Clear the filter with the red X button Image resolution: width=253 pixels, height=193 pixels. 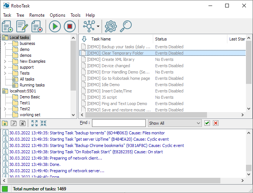tap(216, 123)
